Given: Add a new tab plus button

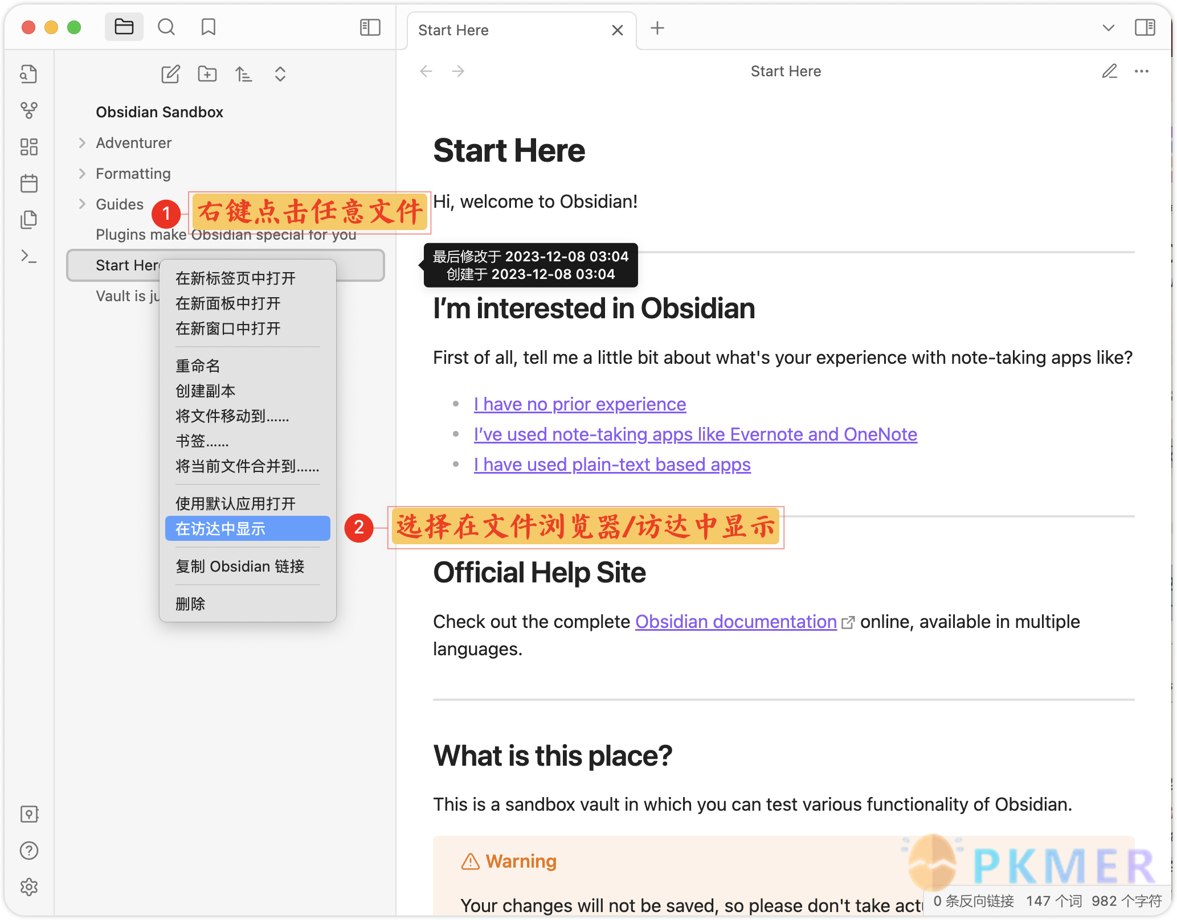Looking at the screenshot, I should [657, 28].
